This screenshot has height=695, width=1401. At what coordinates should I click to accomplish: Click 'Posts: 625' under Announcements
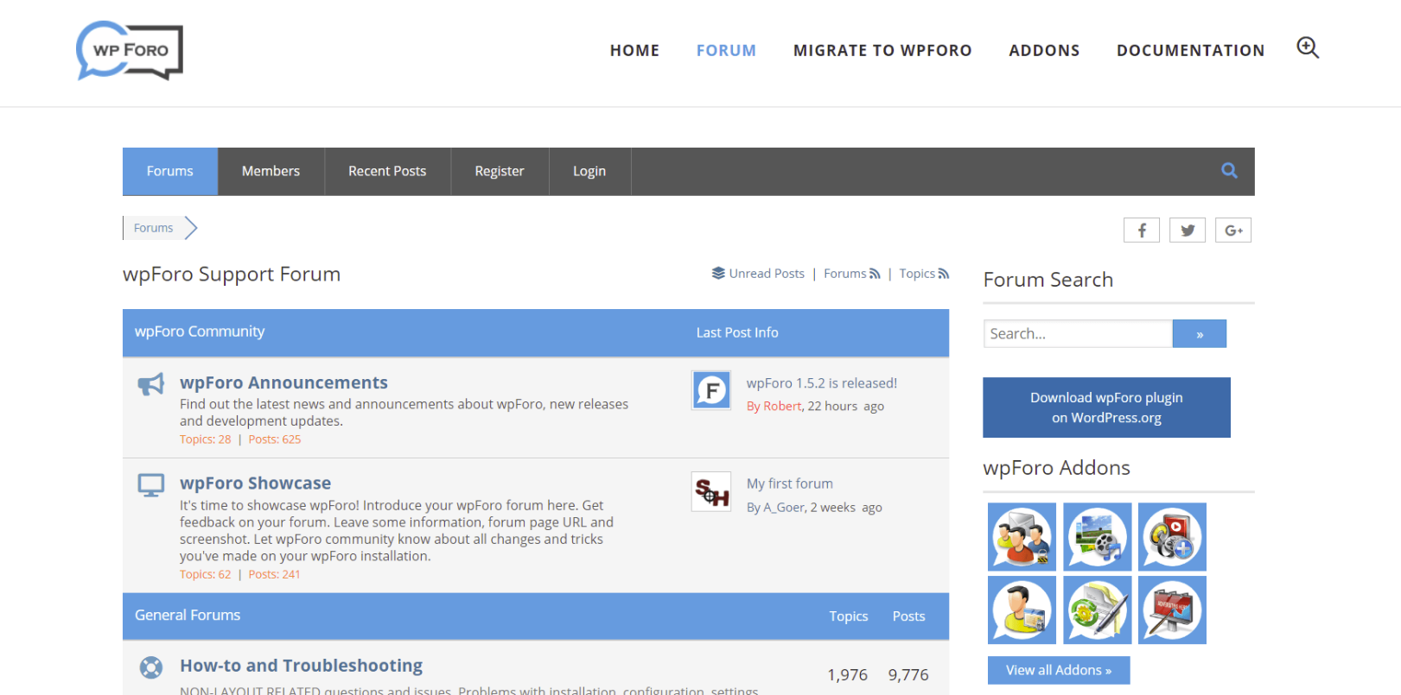click(x=275, y=439)
